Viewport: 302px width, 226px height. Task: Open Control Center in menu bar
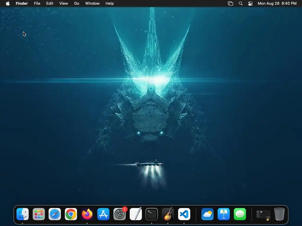(x=250, y=3)
